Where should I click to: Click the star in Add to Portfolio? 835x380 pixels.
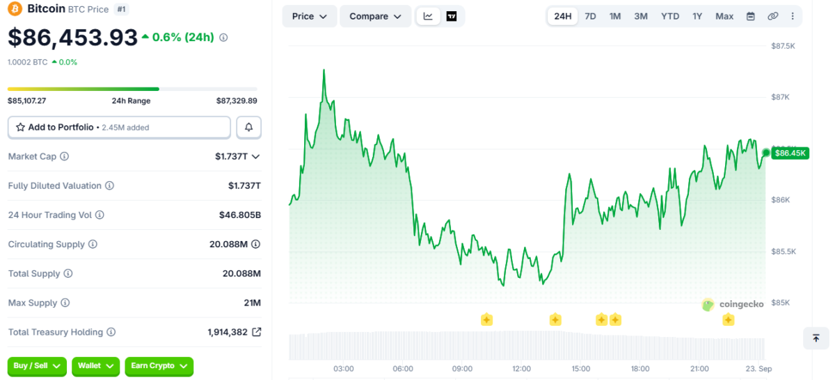click(20, 127)
